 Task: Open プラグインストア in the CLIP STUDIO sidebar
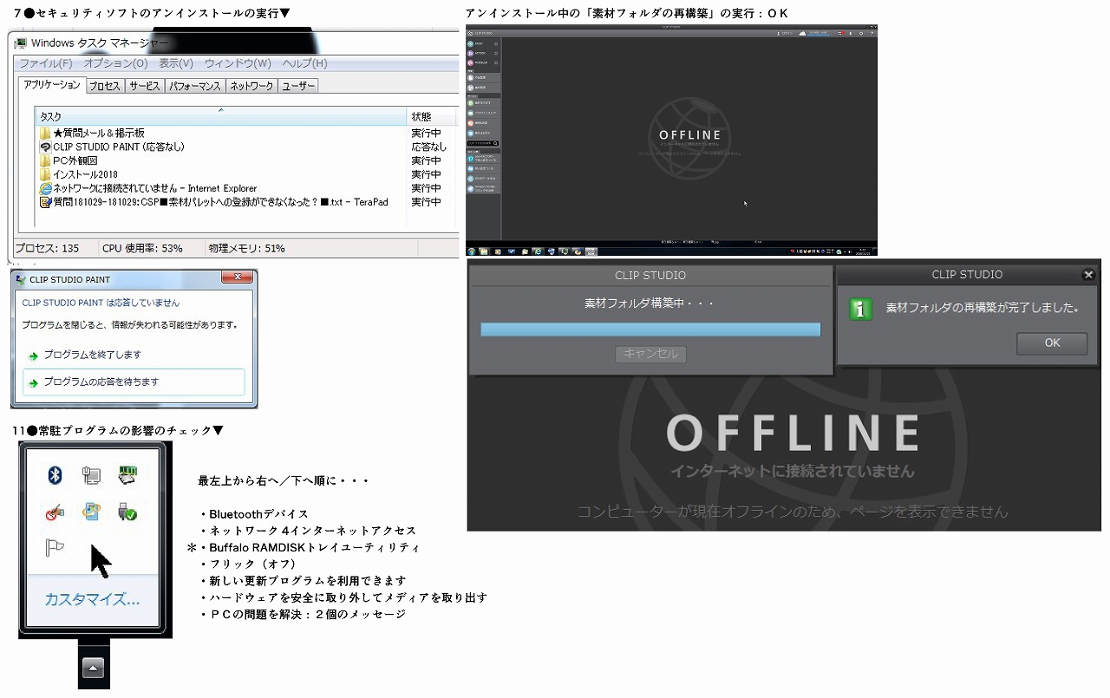(482, 113)
